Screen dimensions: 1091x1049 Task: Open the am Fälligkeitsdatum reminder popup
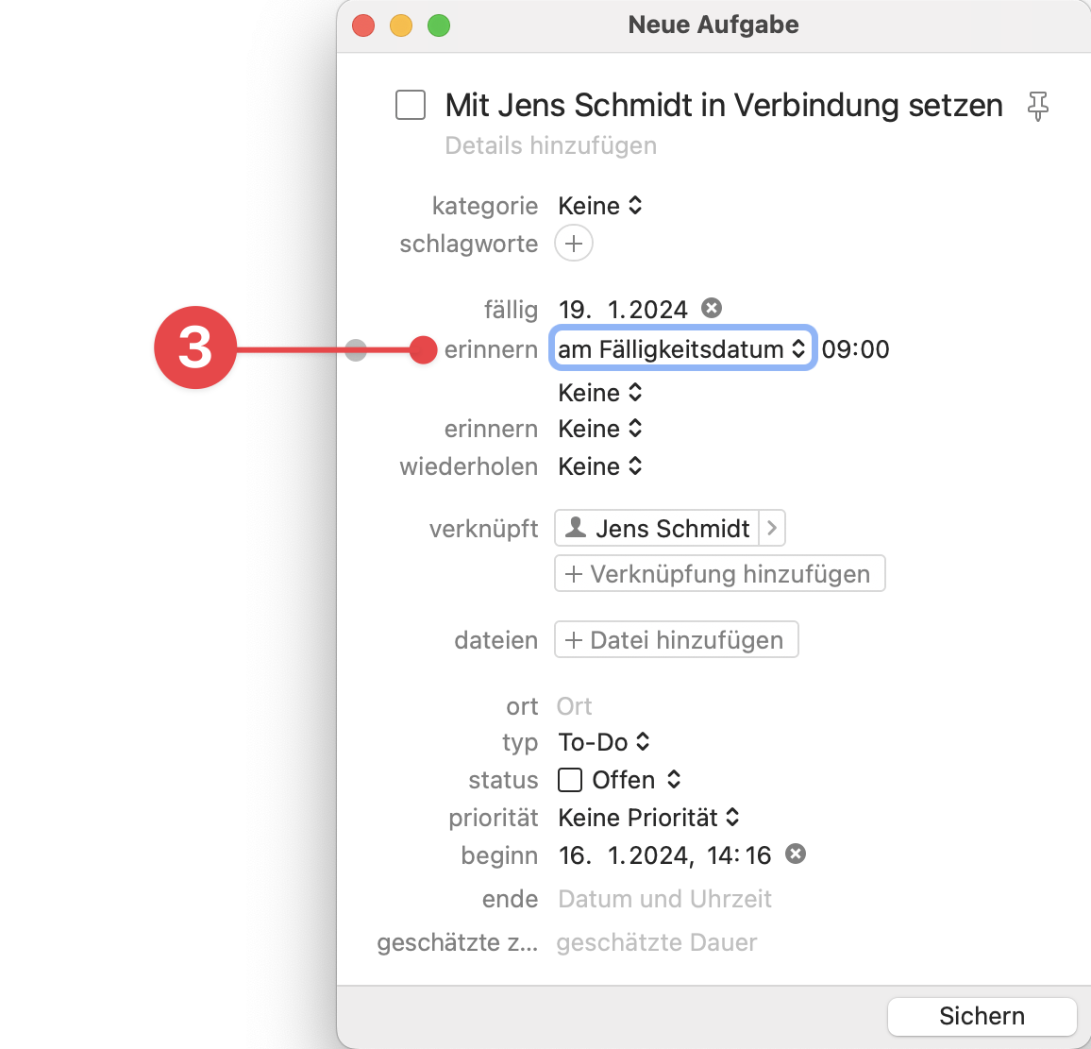681,348
